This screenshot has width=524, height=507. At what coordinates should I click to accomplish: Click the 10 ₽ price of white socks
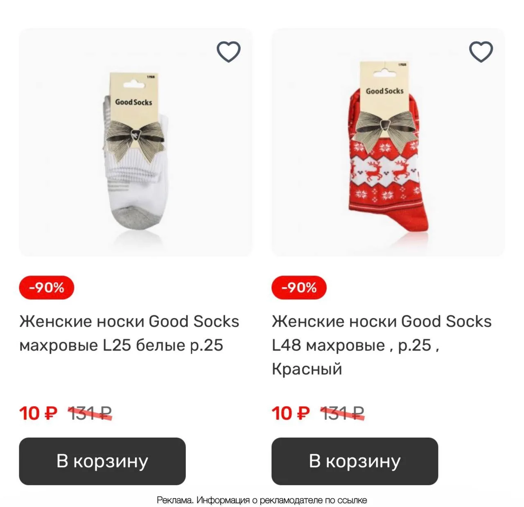tap(38, 413)
